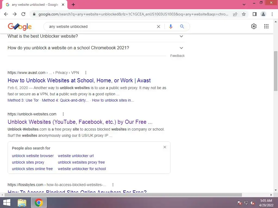Open Unblock Websites YouTube Facebook result

(x=80, y=122)
